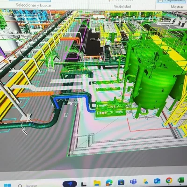
Task: Expand the Mostrar ribbon panel
Action: [177, 7]
